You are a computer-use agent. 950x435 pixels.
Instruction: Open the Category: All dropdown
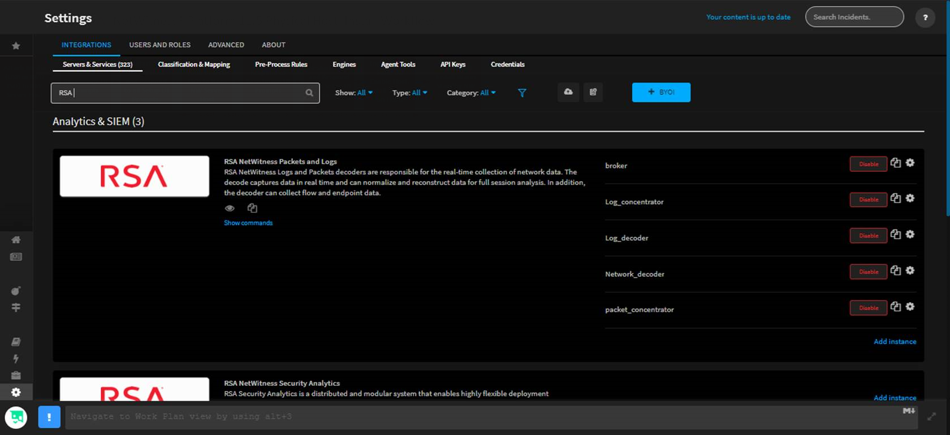pyautogui.click(x=471, y=93)
